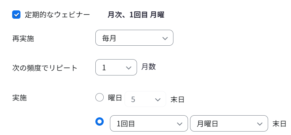Click the 定期的なウェビナー label text
Screen dimensions: 291x135
click(x=57, y=15)
